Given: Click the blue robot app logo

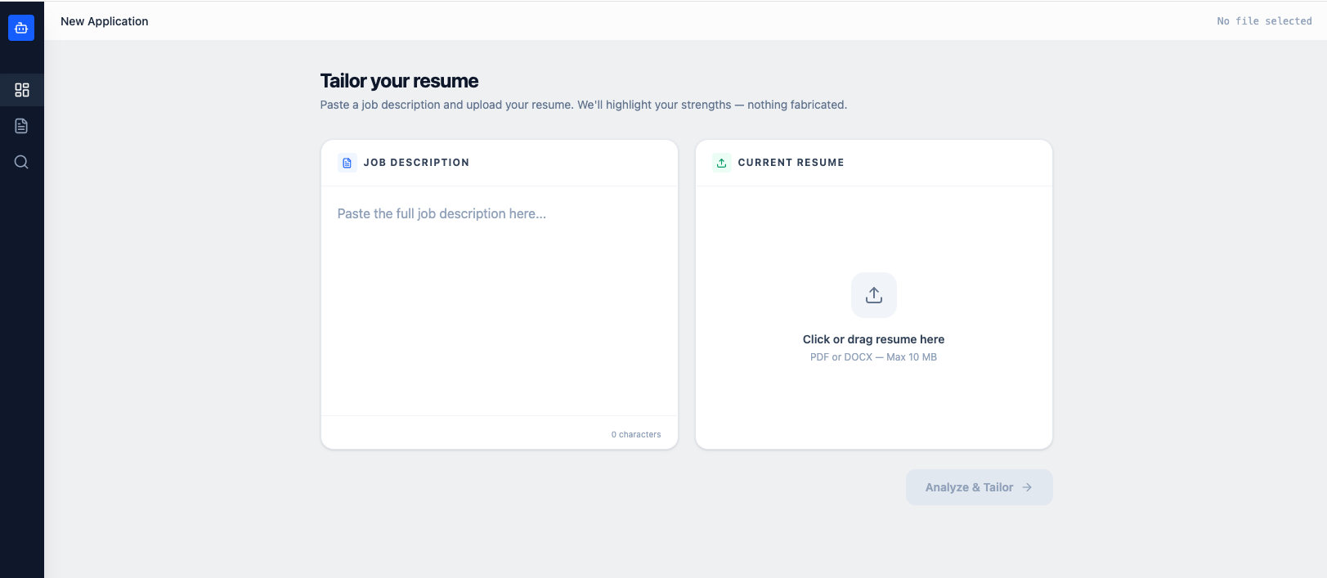Looking at the screenshot, I should [x=21, y=28].
